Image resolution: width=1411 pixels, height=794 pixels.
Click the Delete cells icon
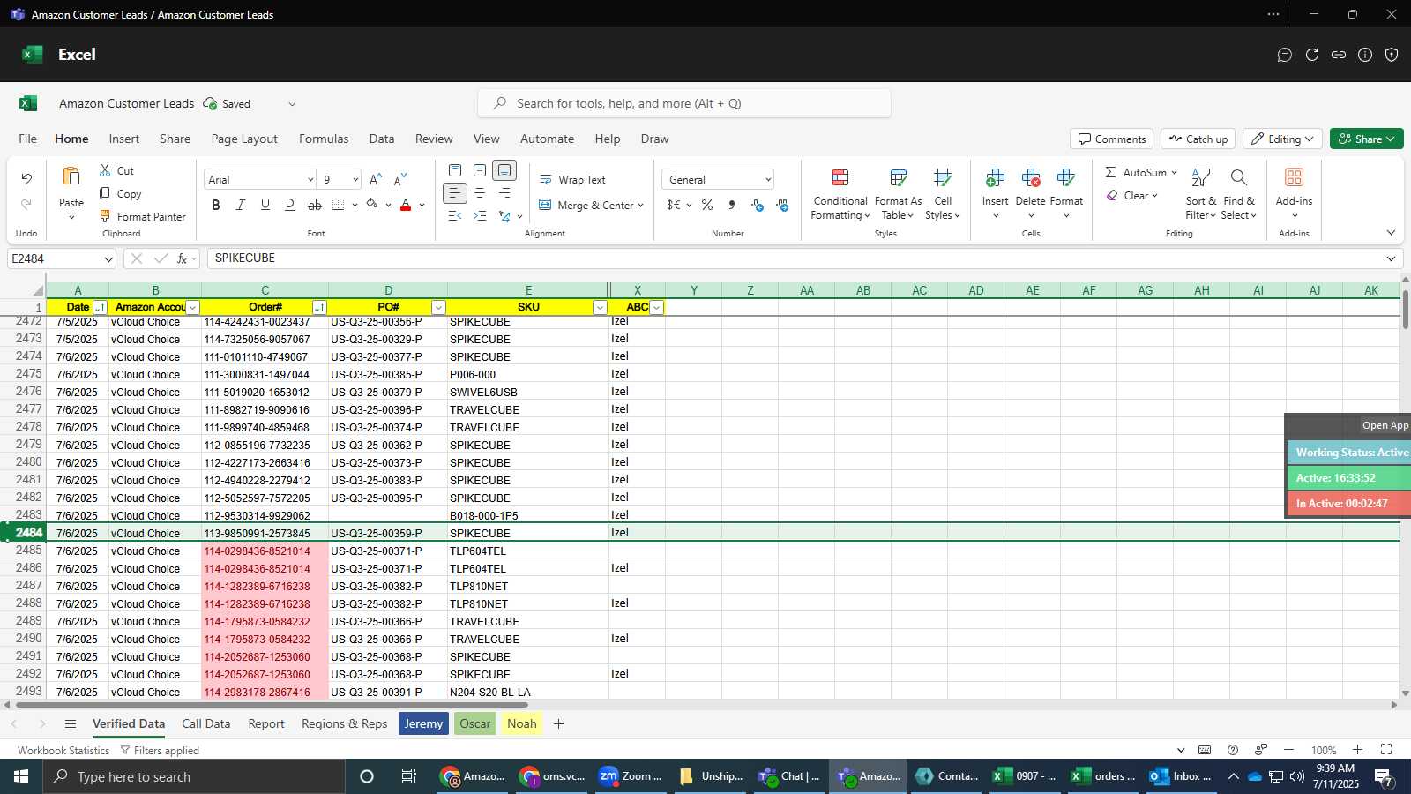point(1030,178)
